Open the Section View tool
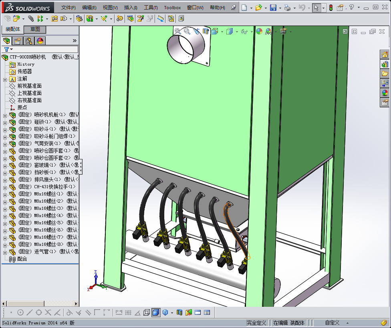 (x=206, y=31)
